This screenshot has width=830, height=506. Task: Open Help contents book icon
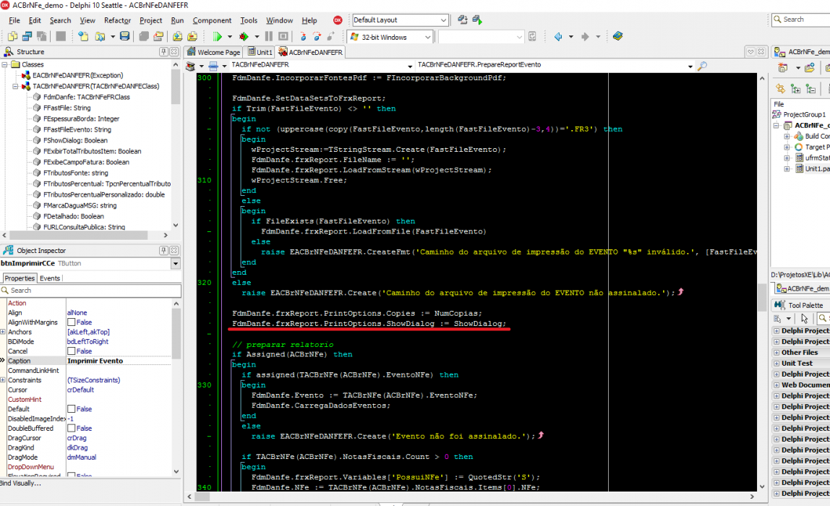tap(617, 36)
